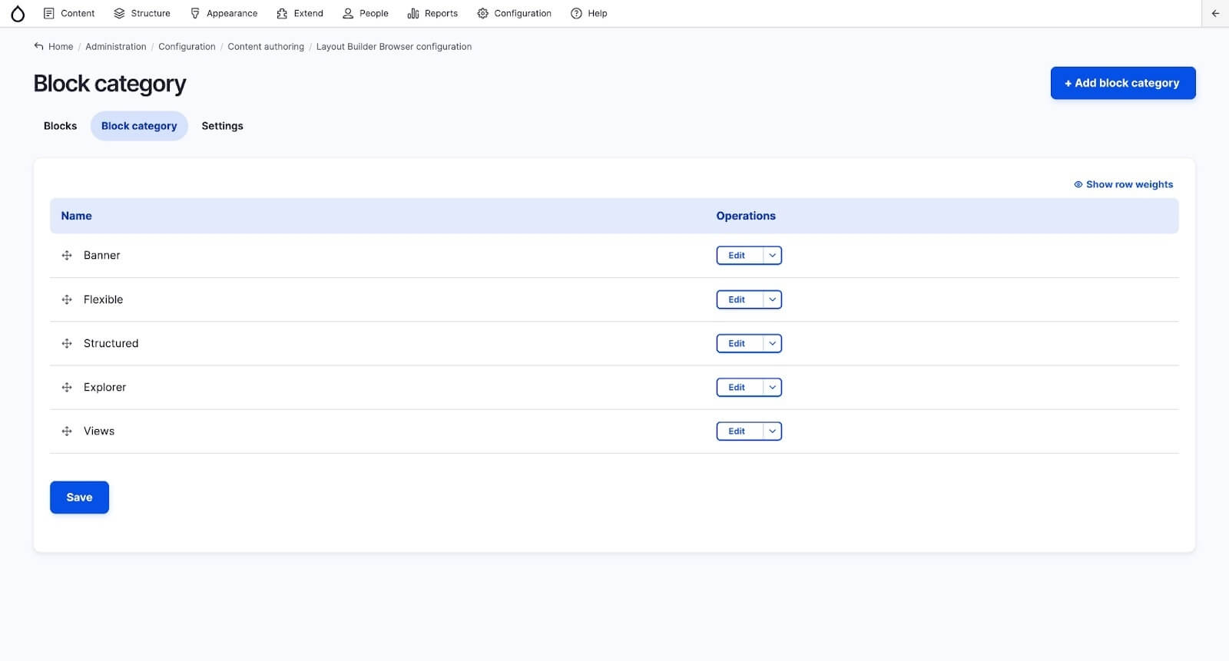Open the Configuration toolbar menu
Screen dimensions: 1229x661
point(514,13)
